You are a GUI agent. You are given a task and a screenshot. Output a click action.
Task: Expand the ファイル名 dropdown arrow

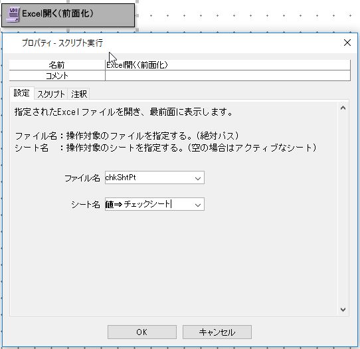[x=198, y=178]
